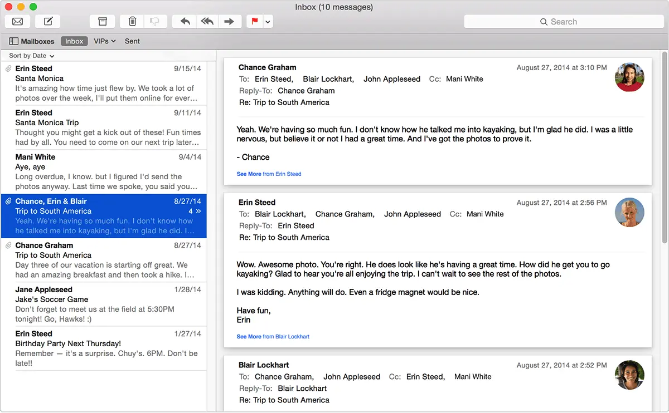Screen dimensions: 669x413
Task: Click inside the Search field
Action: tap(564, 21)
